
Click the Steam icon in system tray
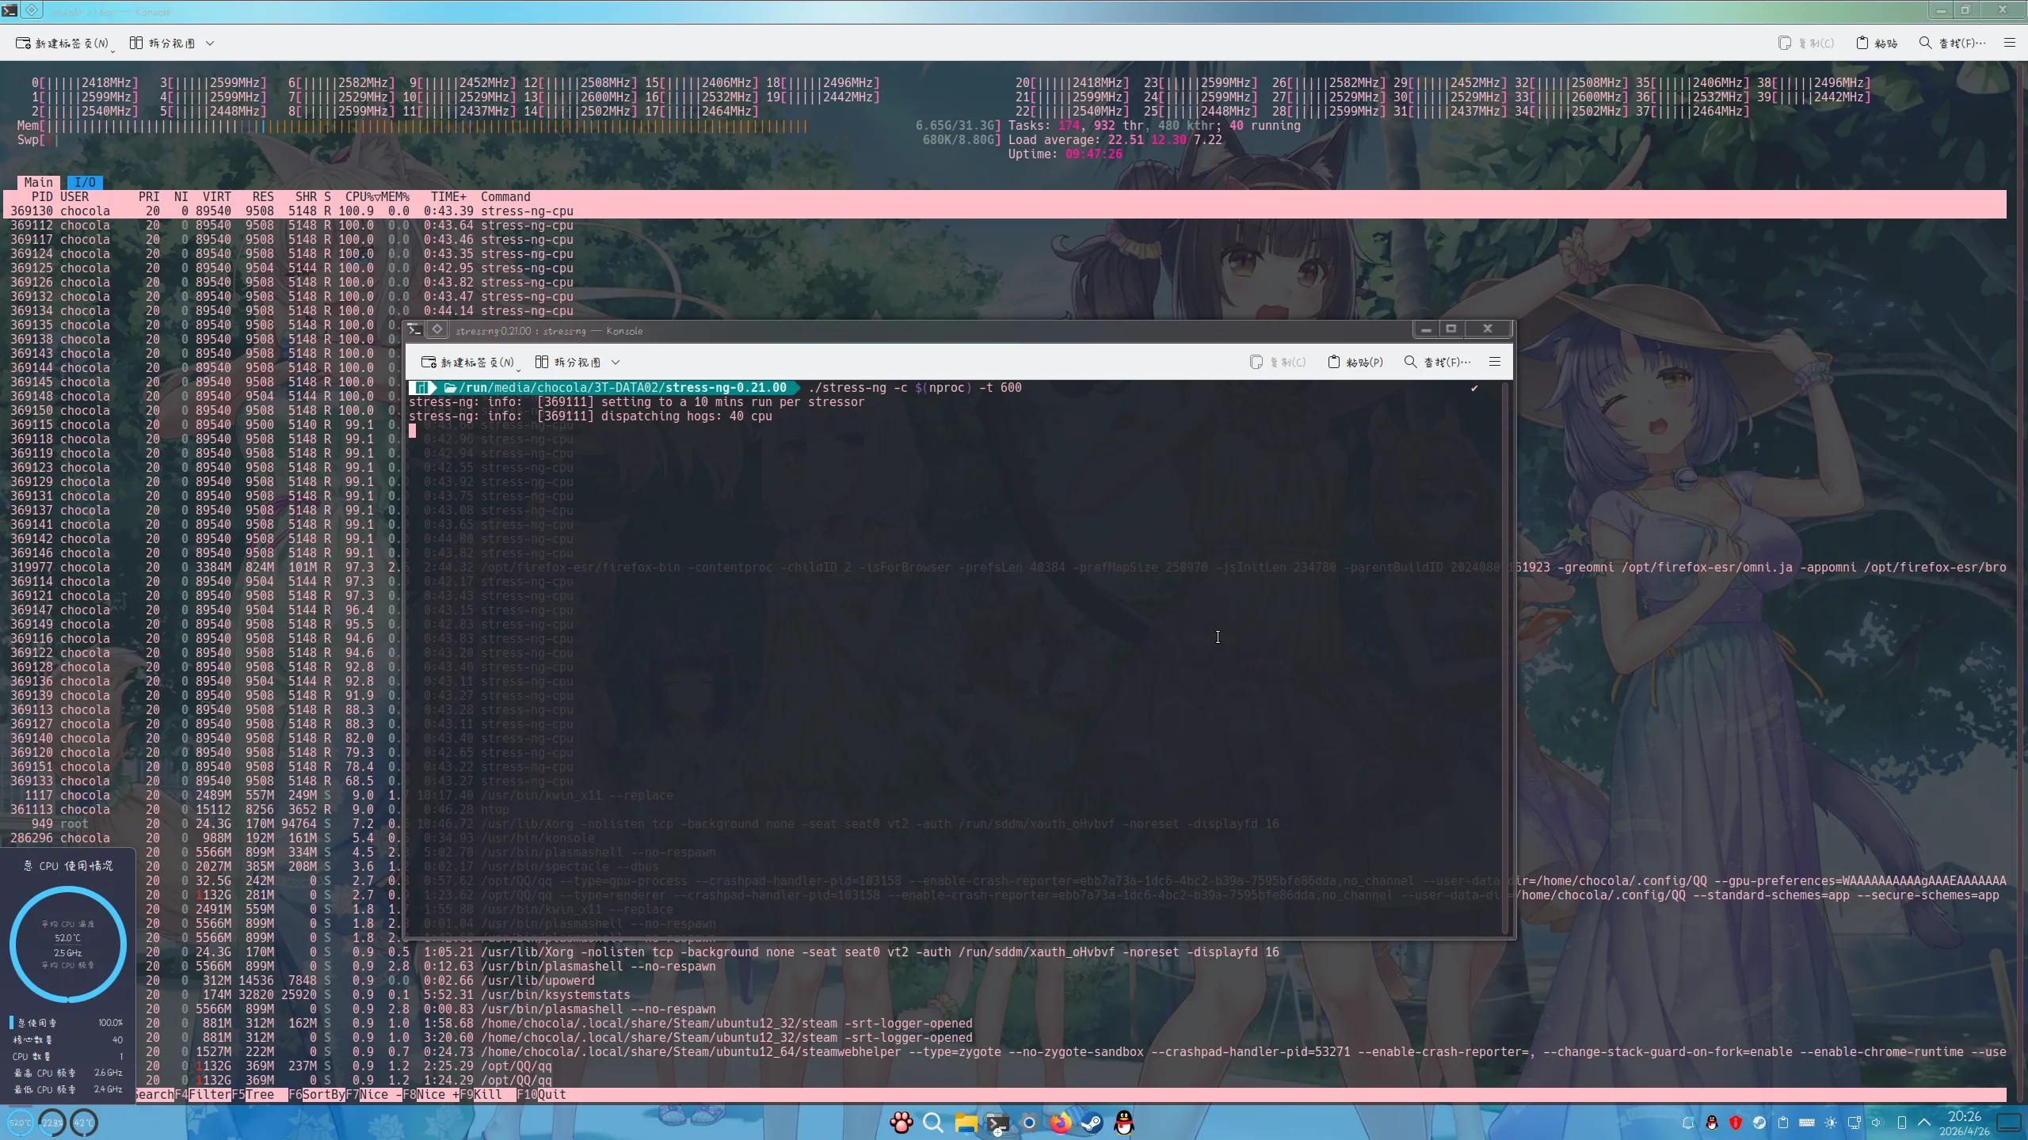pyautogui.click(x=1759, y=1123)
